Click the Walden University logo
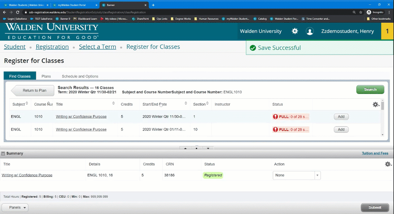The height and width of the screenshot is (214, 394). click(52, 31)
